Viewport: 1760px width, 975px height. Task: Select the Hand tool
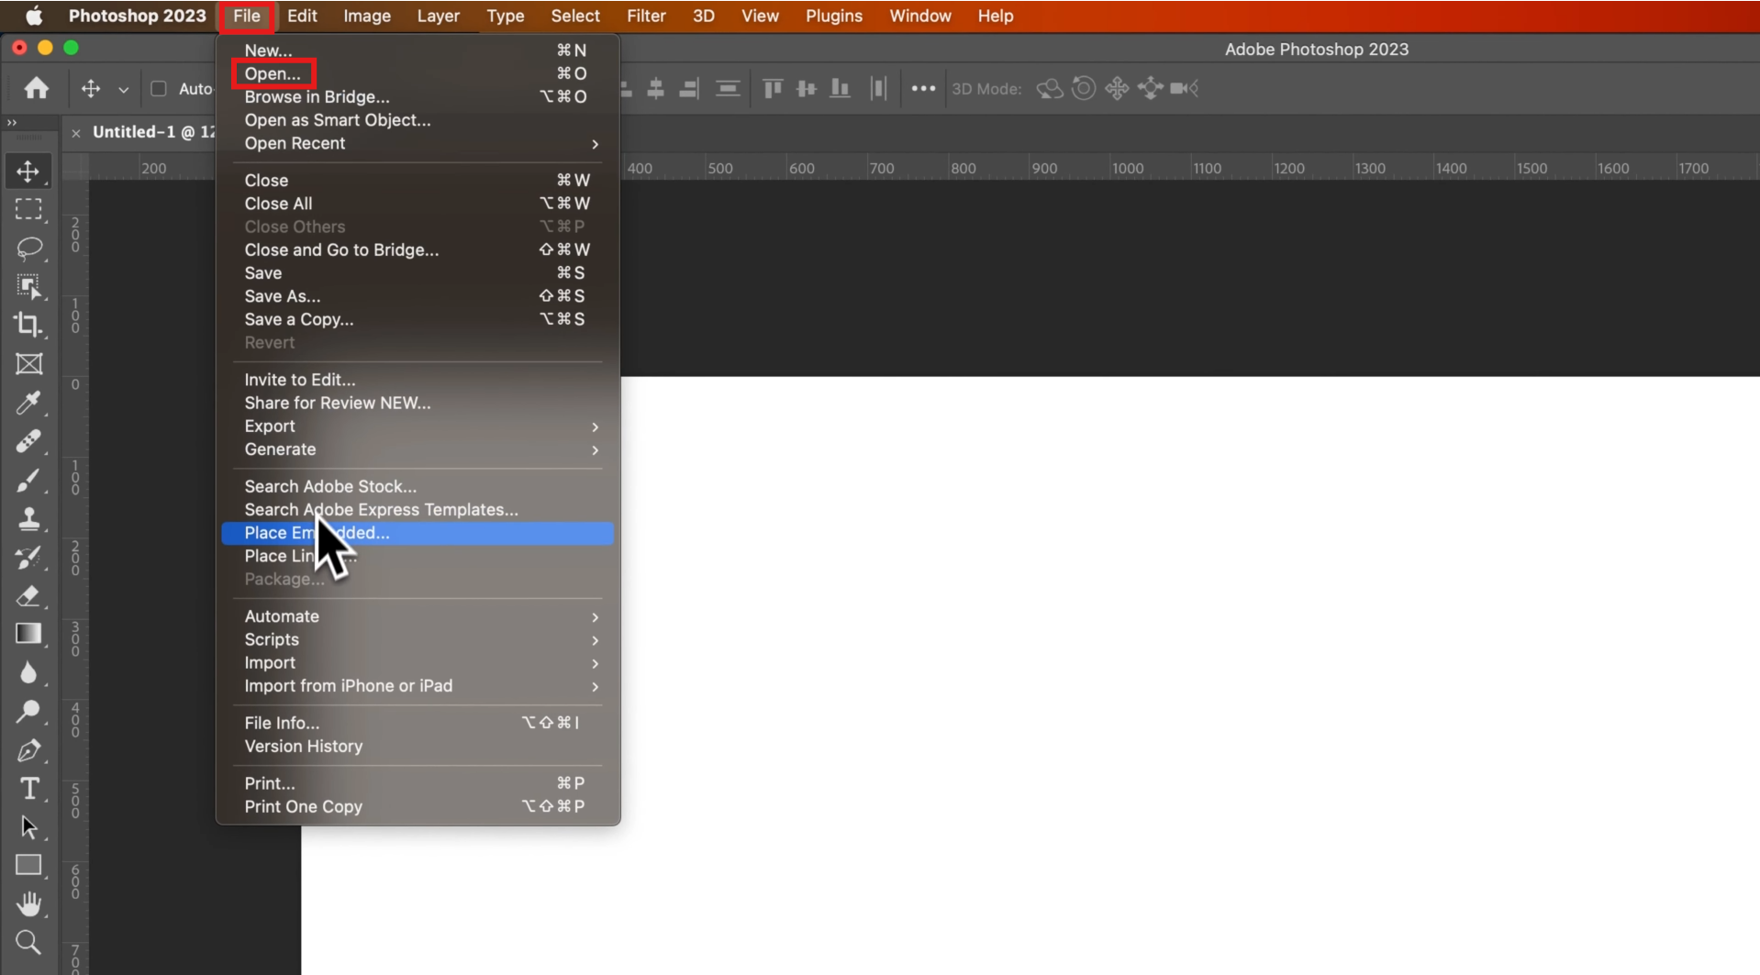point(28,904)
